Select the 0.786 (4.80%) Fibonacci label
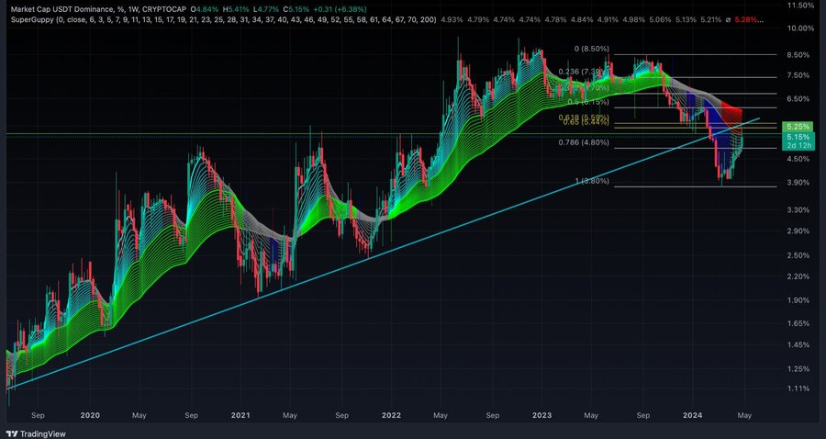This screenshot has width=826, height=439. [x=585, y=142]
